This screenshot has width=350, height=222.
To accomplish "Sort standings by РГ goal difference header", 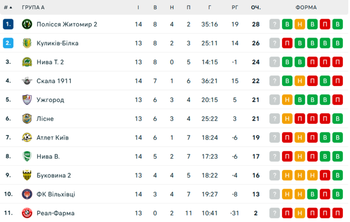I will click(235, 7).
